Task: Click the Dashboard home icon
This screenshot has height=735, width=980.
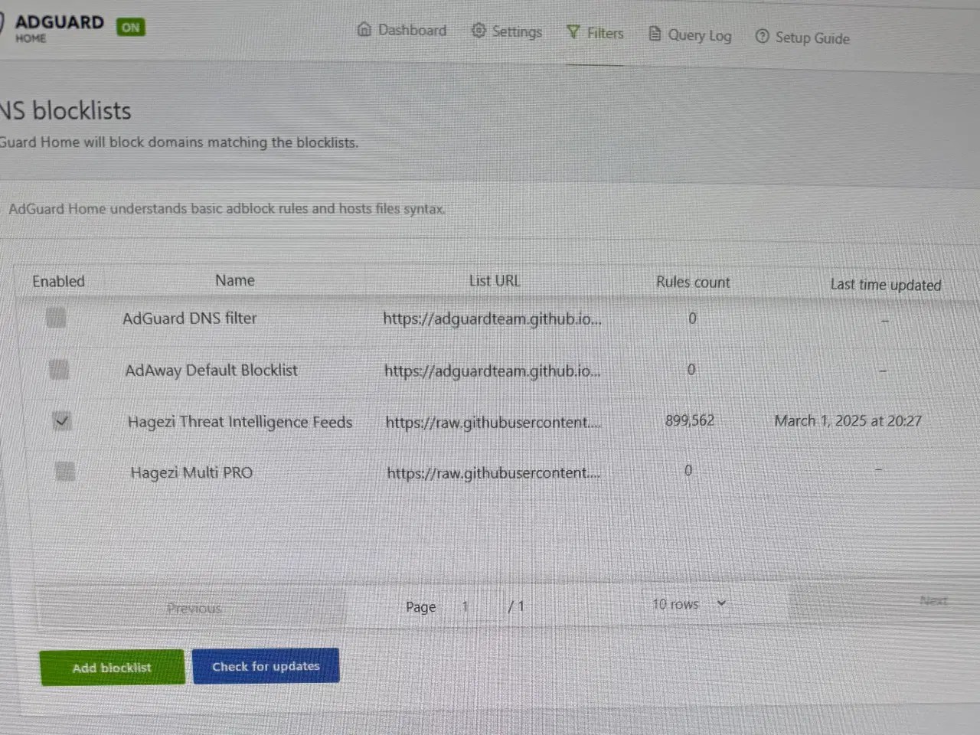Action: (364, 29)
